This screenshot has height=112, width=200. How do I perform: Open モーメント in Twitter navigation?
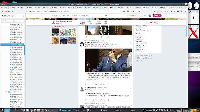tap(65, 16)
